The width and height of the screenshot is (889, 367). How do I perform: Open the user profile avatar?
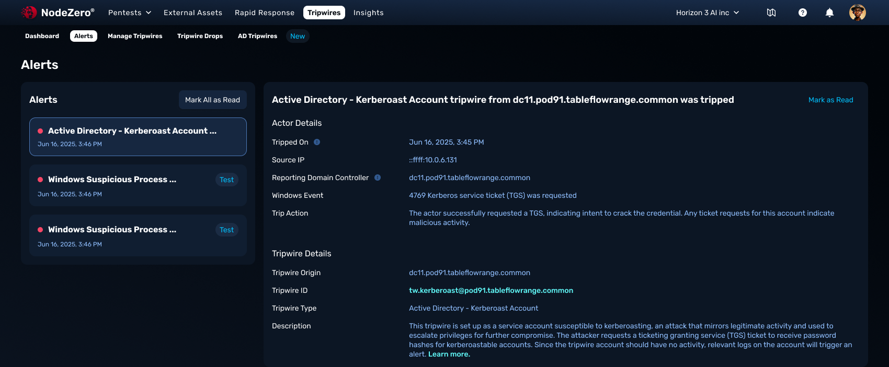858,13
